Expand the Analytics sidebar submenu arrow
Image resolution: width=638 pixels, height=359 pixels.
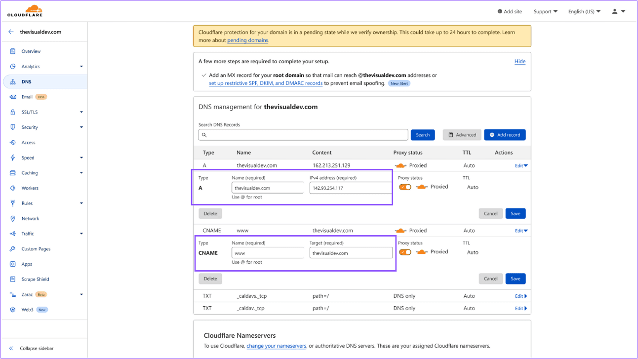81,67
